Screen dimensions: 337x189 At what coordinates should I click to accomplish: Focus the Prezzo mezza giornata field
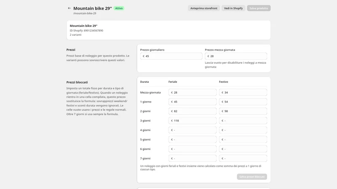236,56
